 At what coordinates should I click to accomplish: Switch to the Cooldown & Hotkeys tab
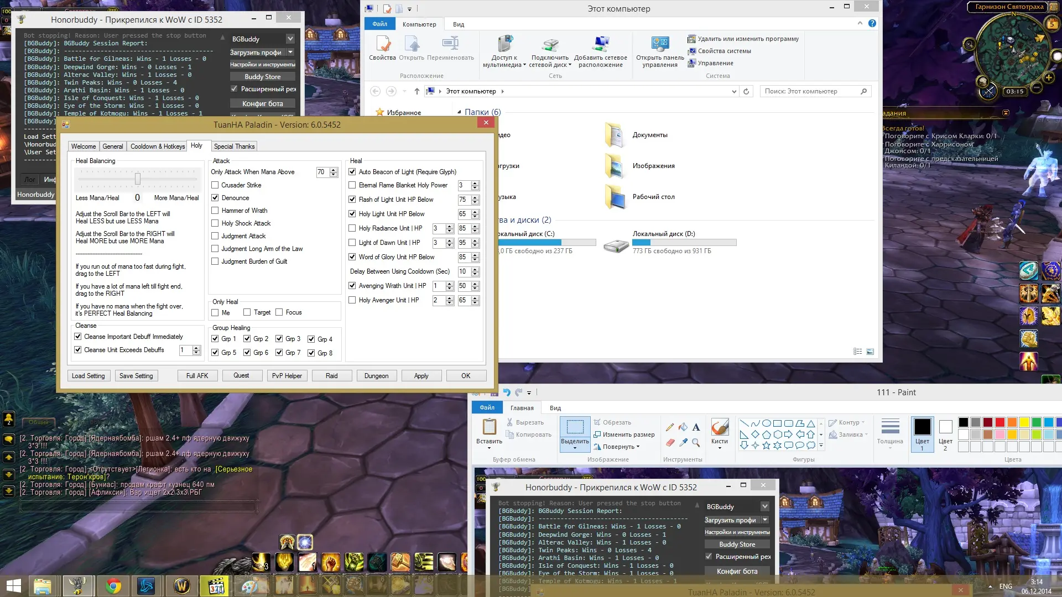pos(158,146)
